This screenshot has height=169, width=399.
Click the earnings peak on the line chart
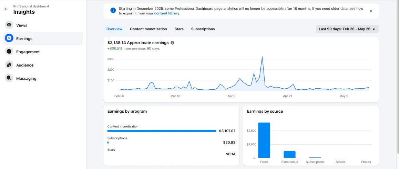click(262, 57)
